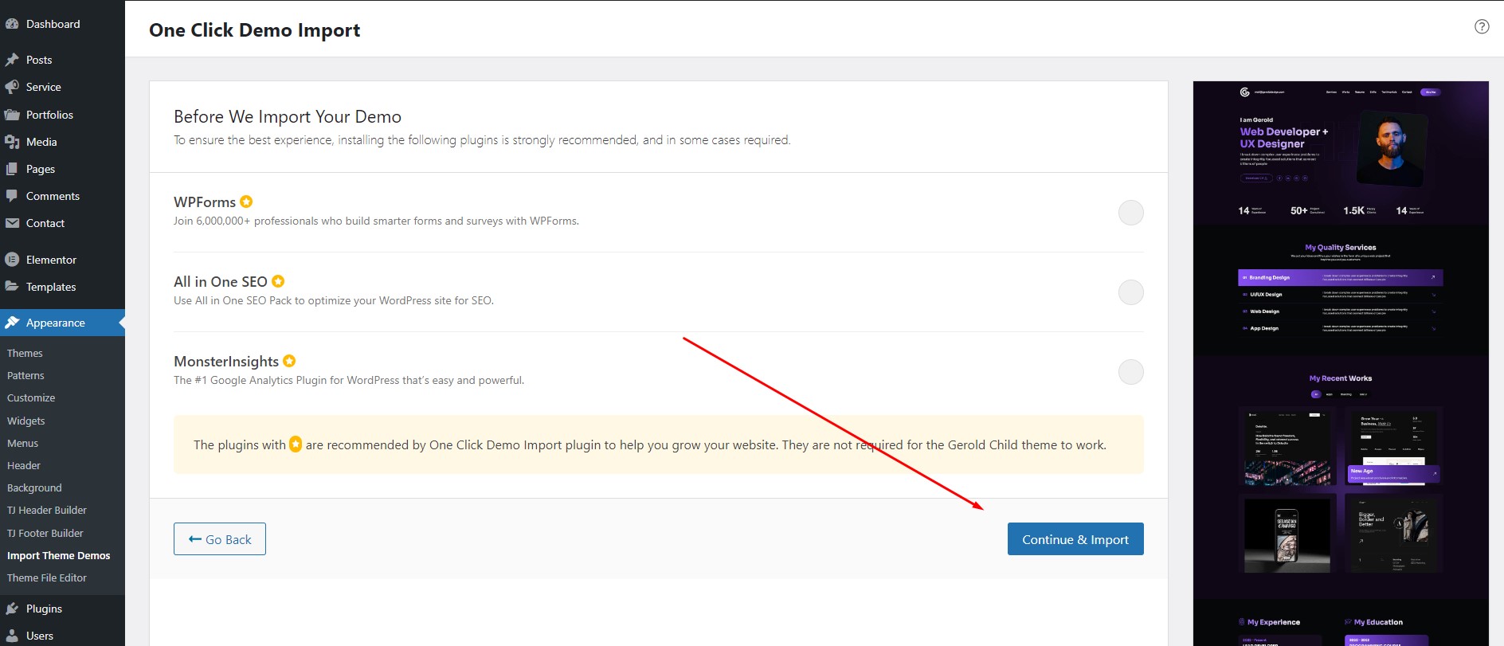Click the Comments bubble icon

[x=12, y=196]
